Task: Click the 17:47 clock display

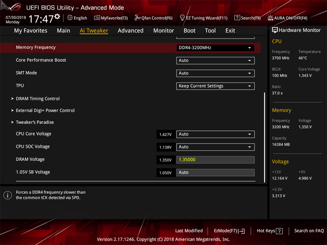Action: coord(41,19)
